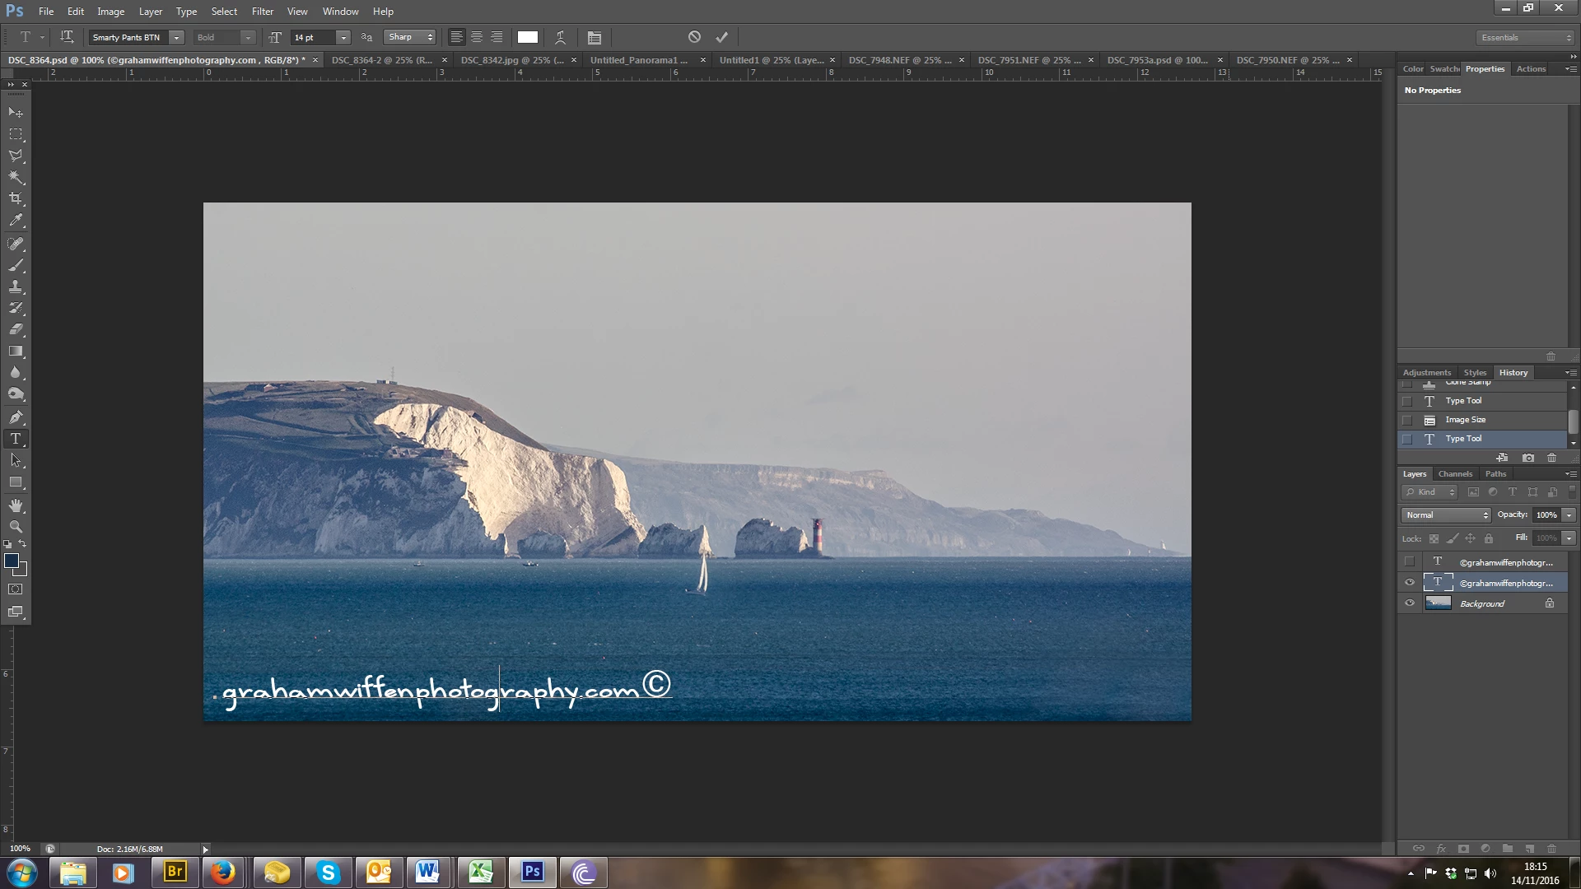Open the font size dropdown
Screen dimensions: 1581x889
click(343, 37)
